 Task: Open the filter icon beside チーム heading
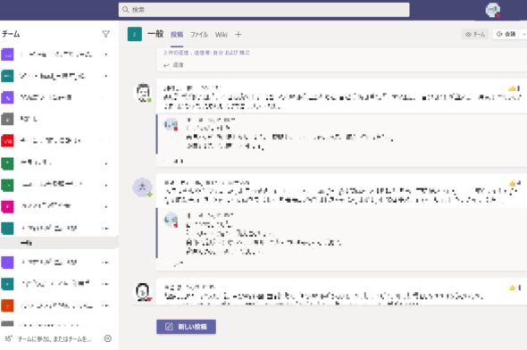coord(106,34)
